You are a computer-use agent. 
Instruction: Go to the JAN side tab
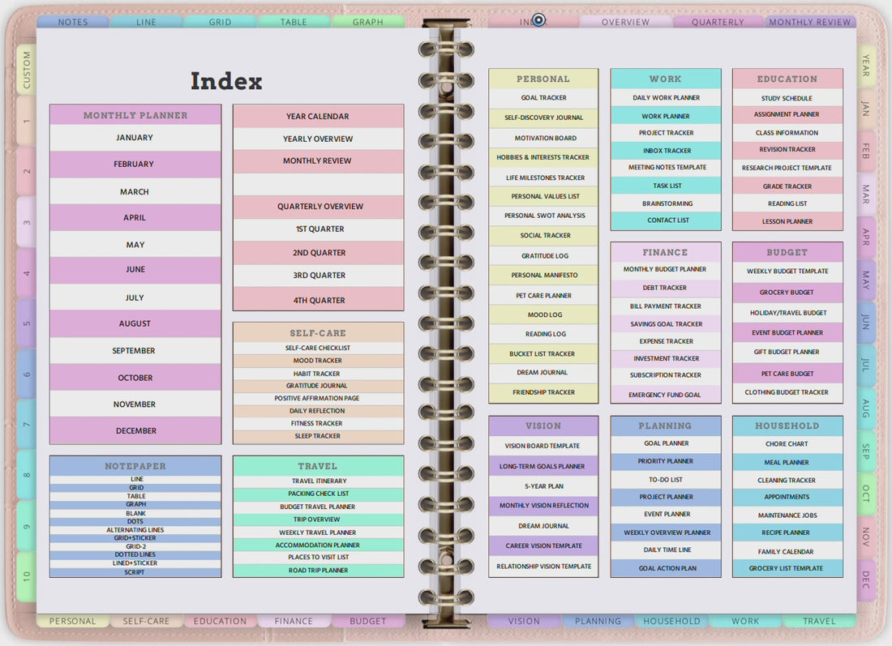pos(866,108)
